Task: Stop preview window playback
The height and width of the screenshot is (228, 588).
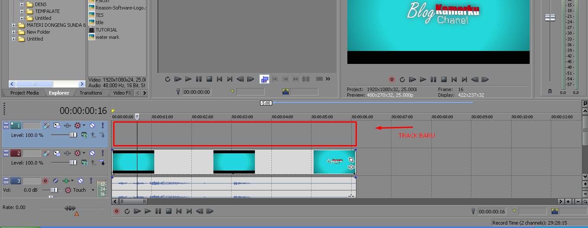Action: [x=444, y=79]
